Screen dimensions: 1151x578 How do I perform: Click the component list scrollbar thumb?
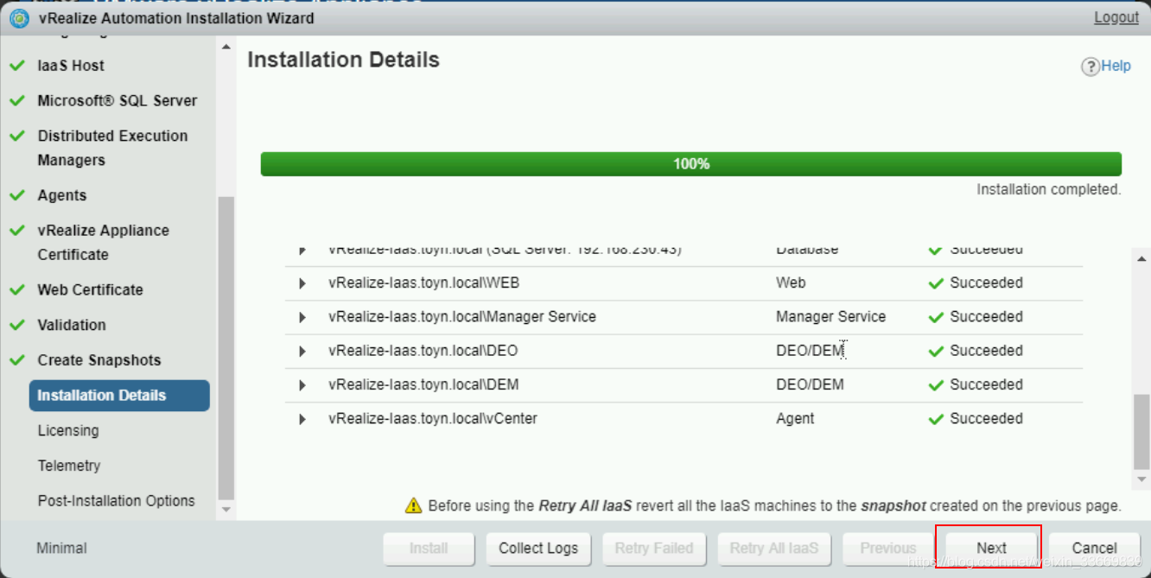(x=1141, y=431)
